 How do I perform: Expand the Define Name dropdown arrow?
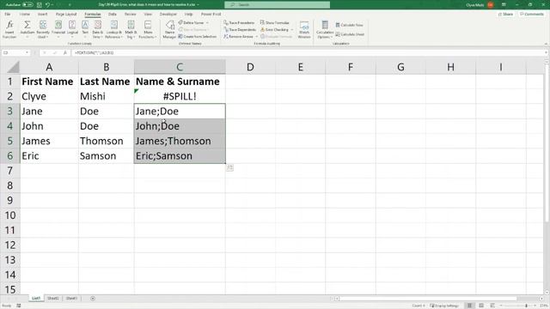click(x=207, y=23)
